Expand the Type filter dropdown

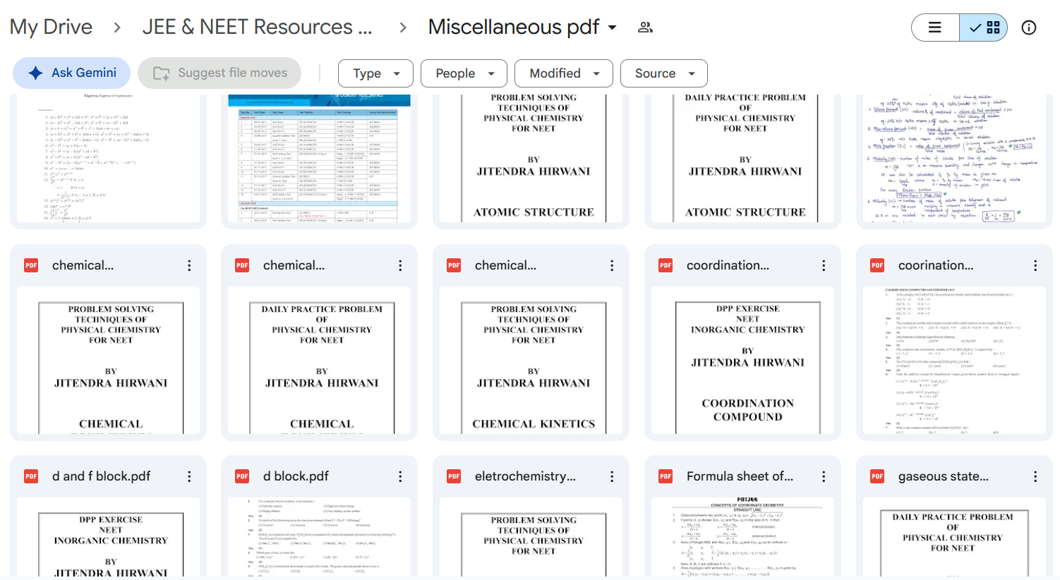[x=375, y=73]
